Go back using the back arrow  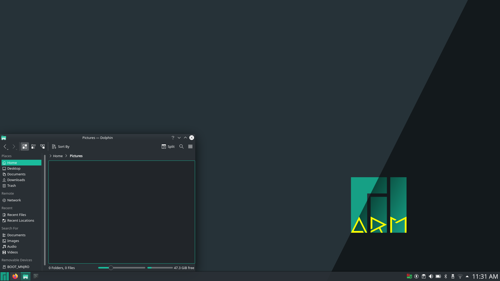5,146
